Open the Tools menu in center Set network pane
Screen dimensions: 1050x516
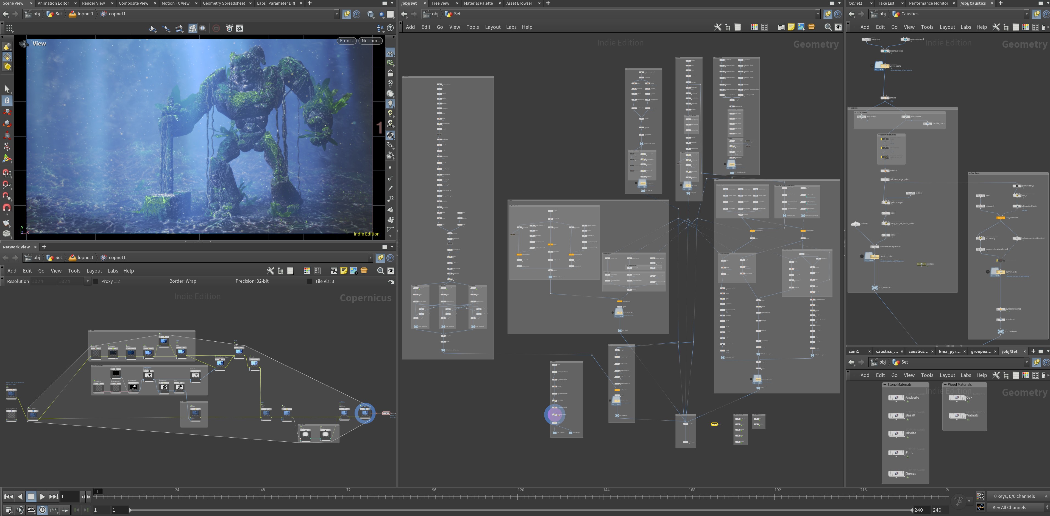(x=472, y=27)
